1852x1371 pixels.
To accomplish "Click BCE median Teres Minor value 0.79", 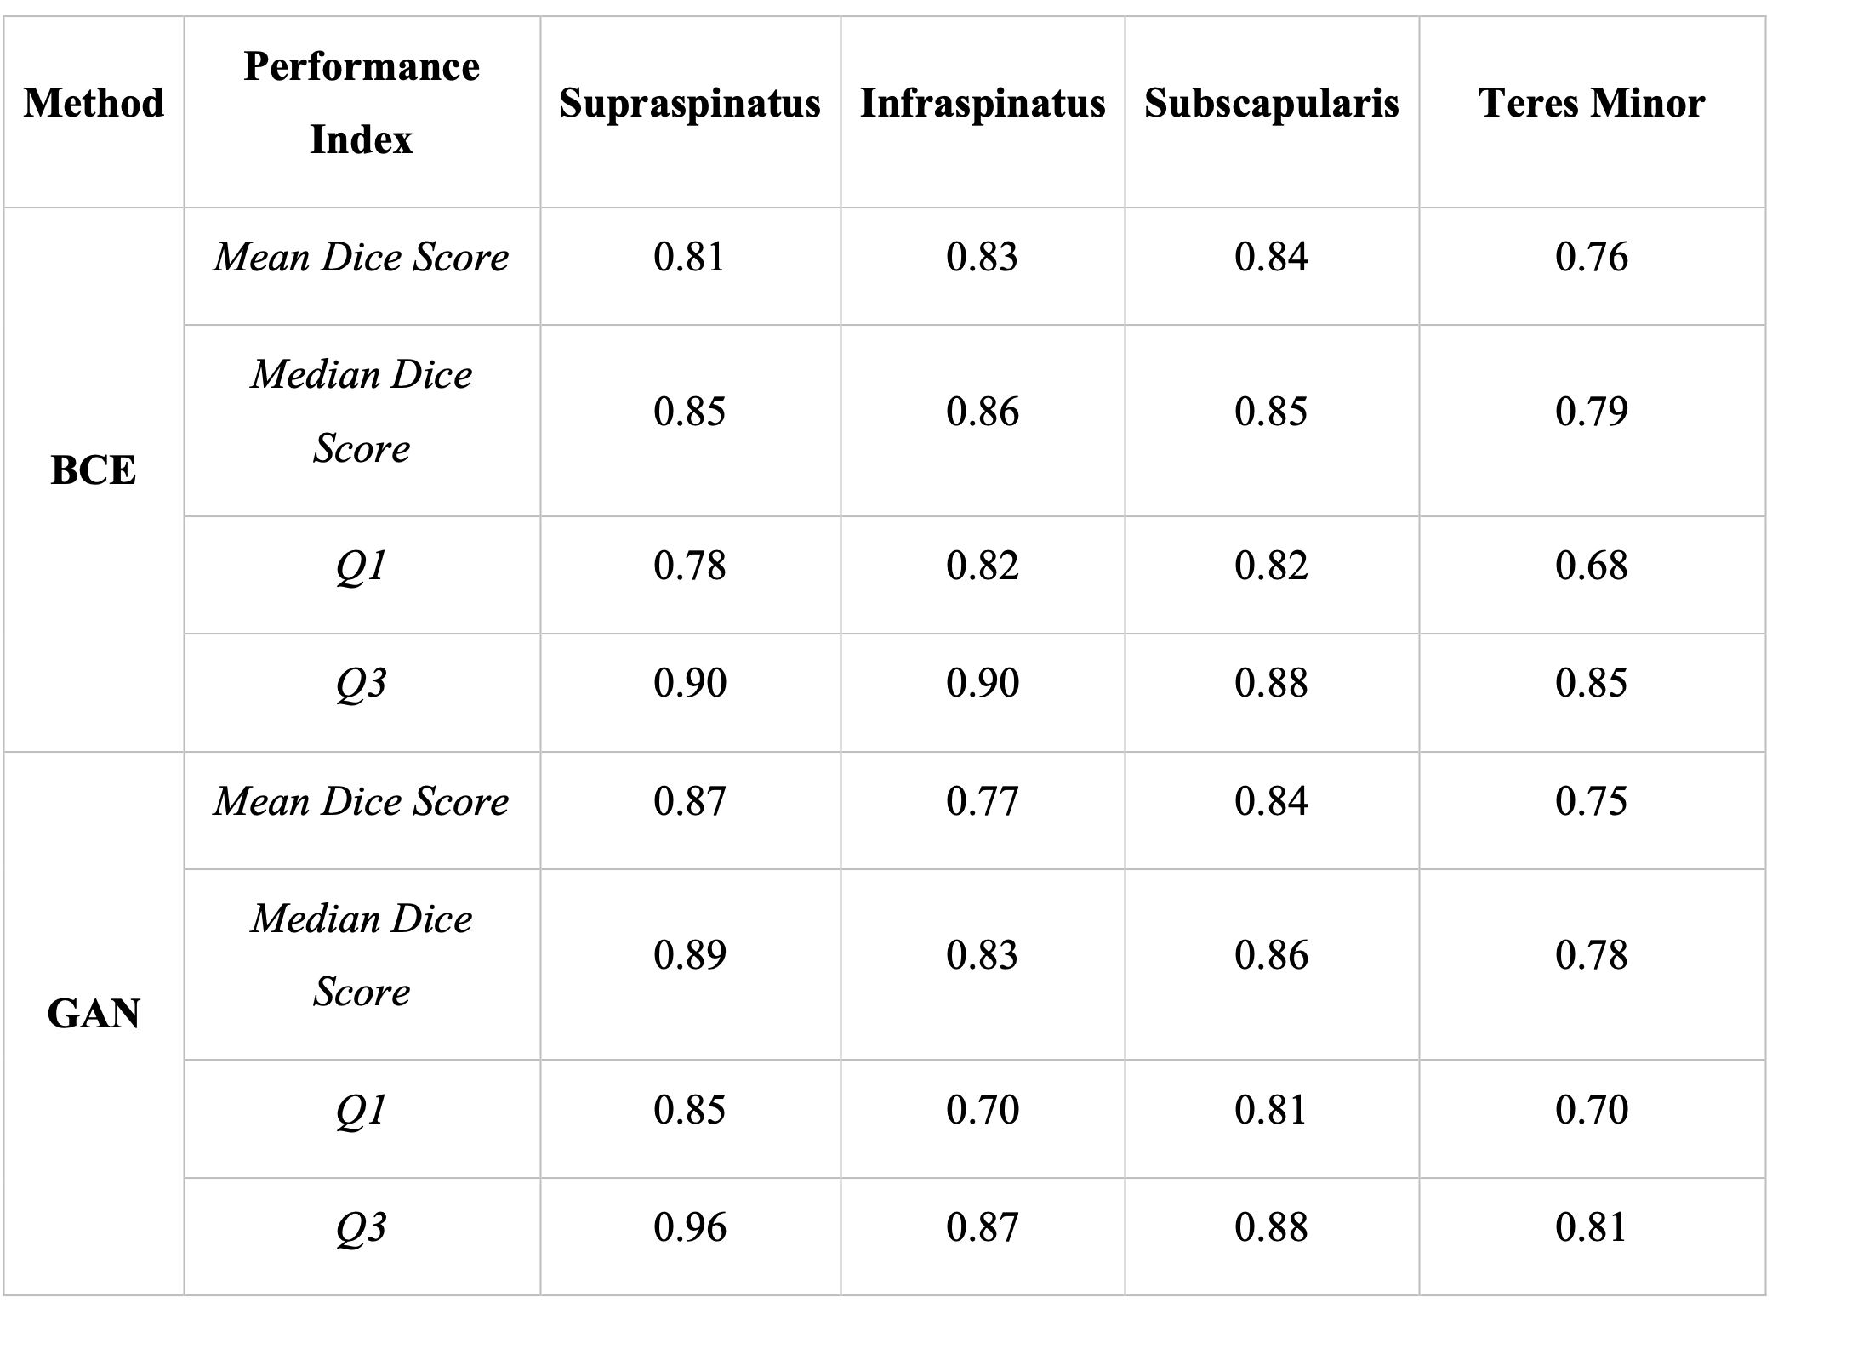I will click(x=1591, y=412).
